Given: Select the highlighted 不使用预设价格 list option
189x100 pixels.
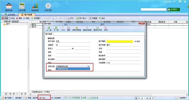Looking at the screenshot, I should [x=73, y=69].
